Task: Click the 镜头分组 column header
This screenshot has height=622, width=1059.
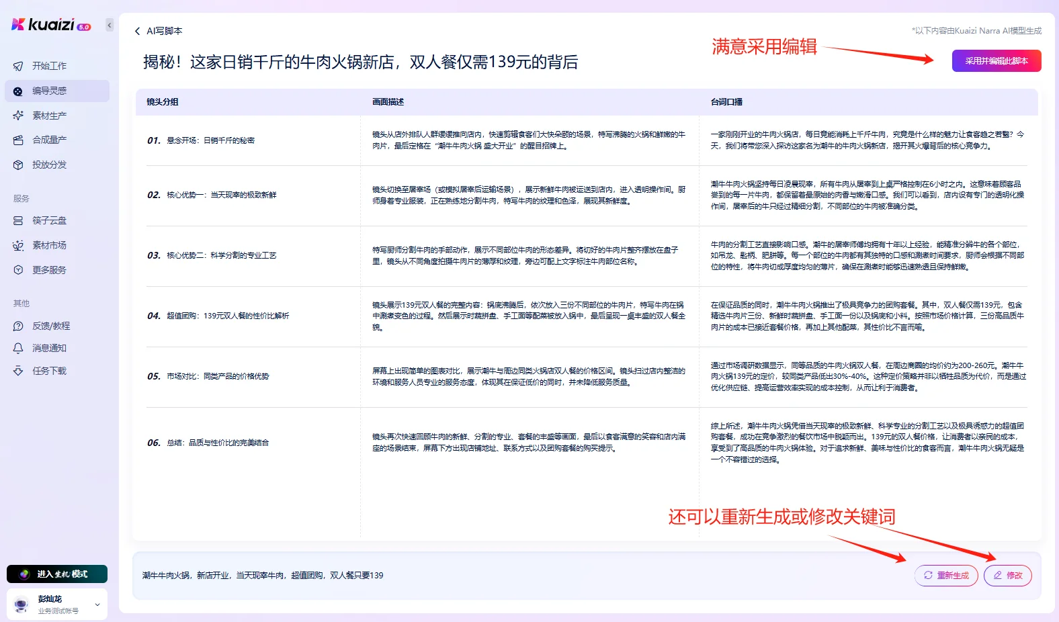Action: coord(163,102)
